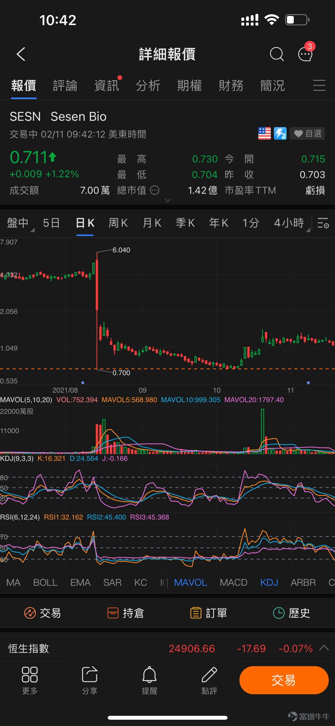Viewport: 335px width, 726px height.
Task: Open the hamburger tab menu icon
Action: (x=319, y=85)
